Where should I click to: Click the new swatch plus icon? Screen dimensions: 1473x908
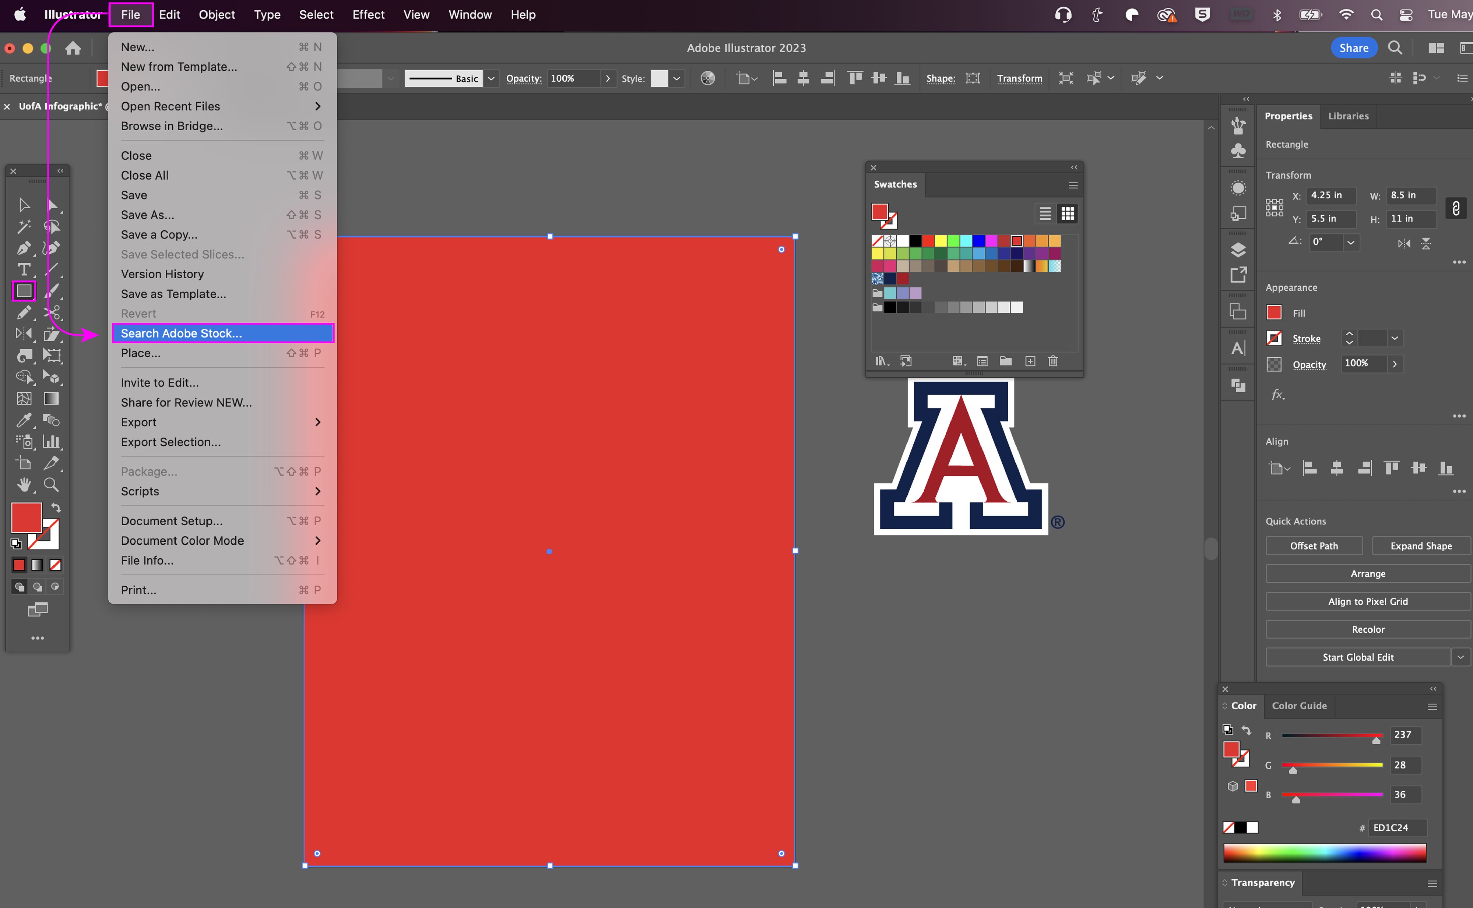(x=1030, y=361)
